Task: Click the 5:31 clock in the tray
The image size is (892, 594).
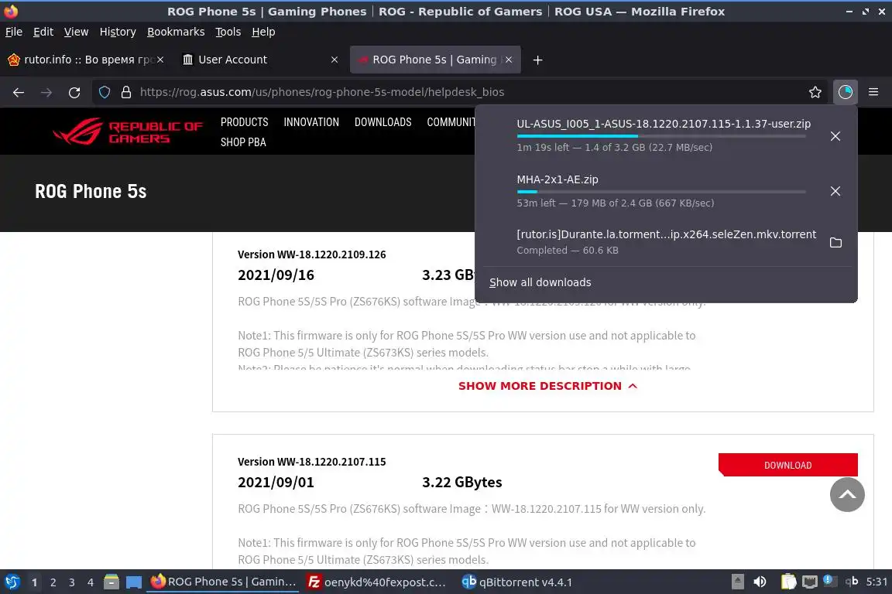Action: pyautogui.click(x=876, y=582)
